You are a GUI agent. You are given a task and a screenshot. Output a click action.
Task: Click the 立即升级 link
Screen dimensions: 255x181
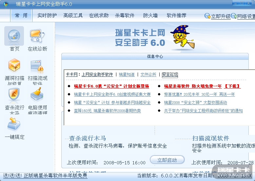coord(221,16)
